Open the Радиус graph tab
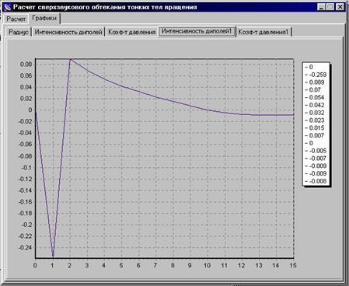Screen dimensions: 349x286 (19, 32)
